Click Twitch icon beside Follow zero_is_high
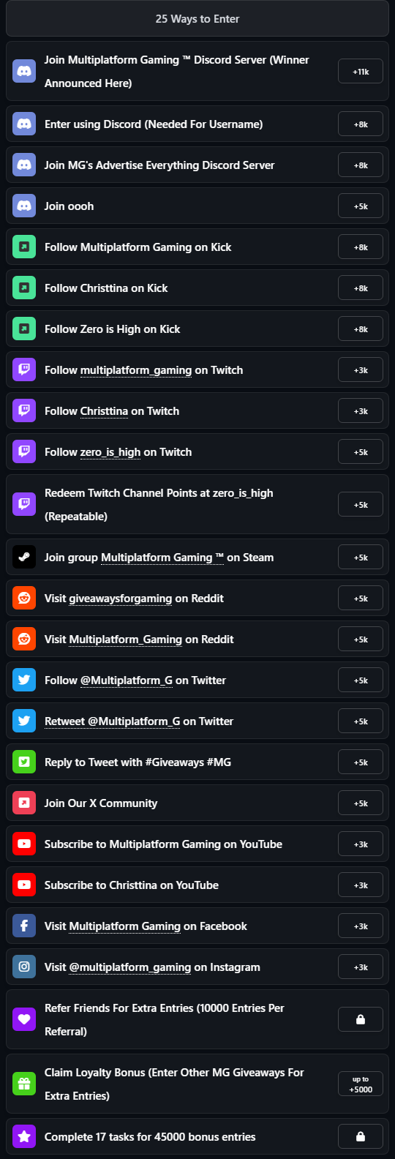This screenshot has width=395, height=1159. point(24,452)
